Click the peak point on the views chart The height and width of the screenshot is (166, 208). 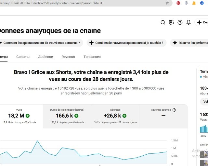[37, 141]
